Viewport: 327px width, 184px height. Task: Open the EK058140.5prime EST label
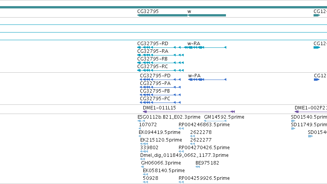click(x=164, y=171)
